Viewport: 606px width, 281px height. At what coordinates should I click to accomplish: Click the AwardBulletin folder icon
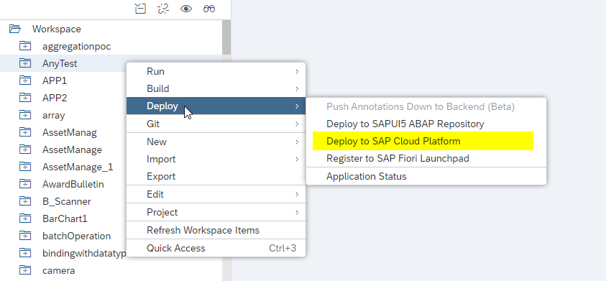pos(25,184)
